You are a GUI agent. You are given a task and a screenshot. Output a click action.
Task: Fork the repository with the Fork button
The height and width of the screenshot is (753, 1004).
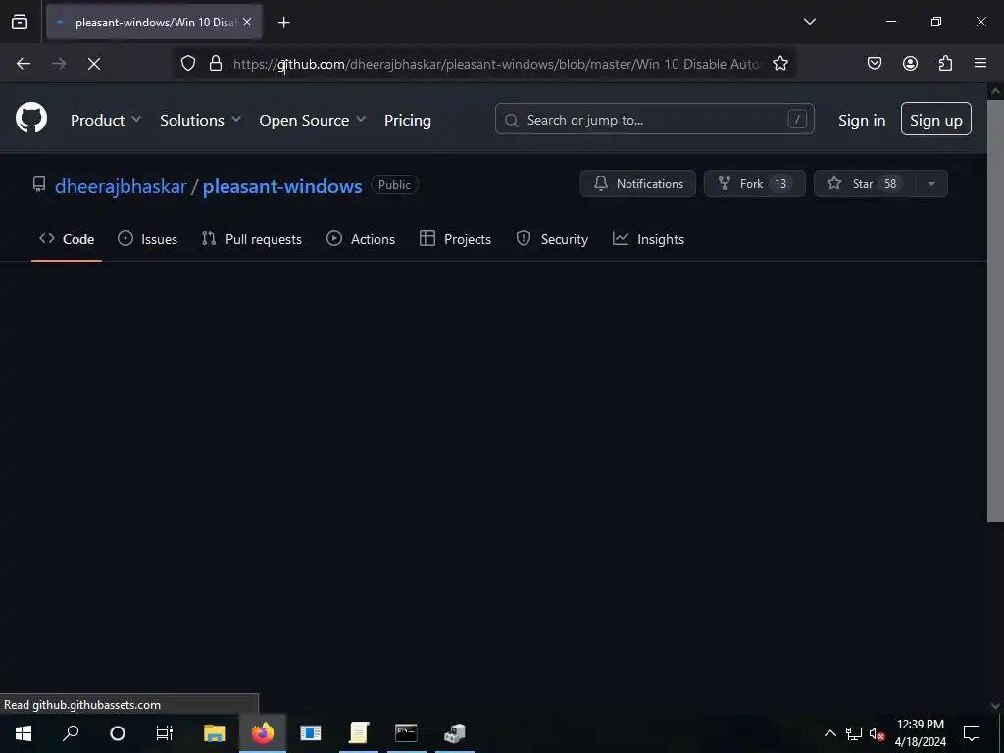tap(754, 183)
